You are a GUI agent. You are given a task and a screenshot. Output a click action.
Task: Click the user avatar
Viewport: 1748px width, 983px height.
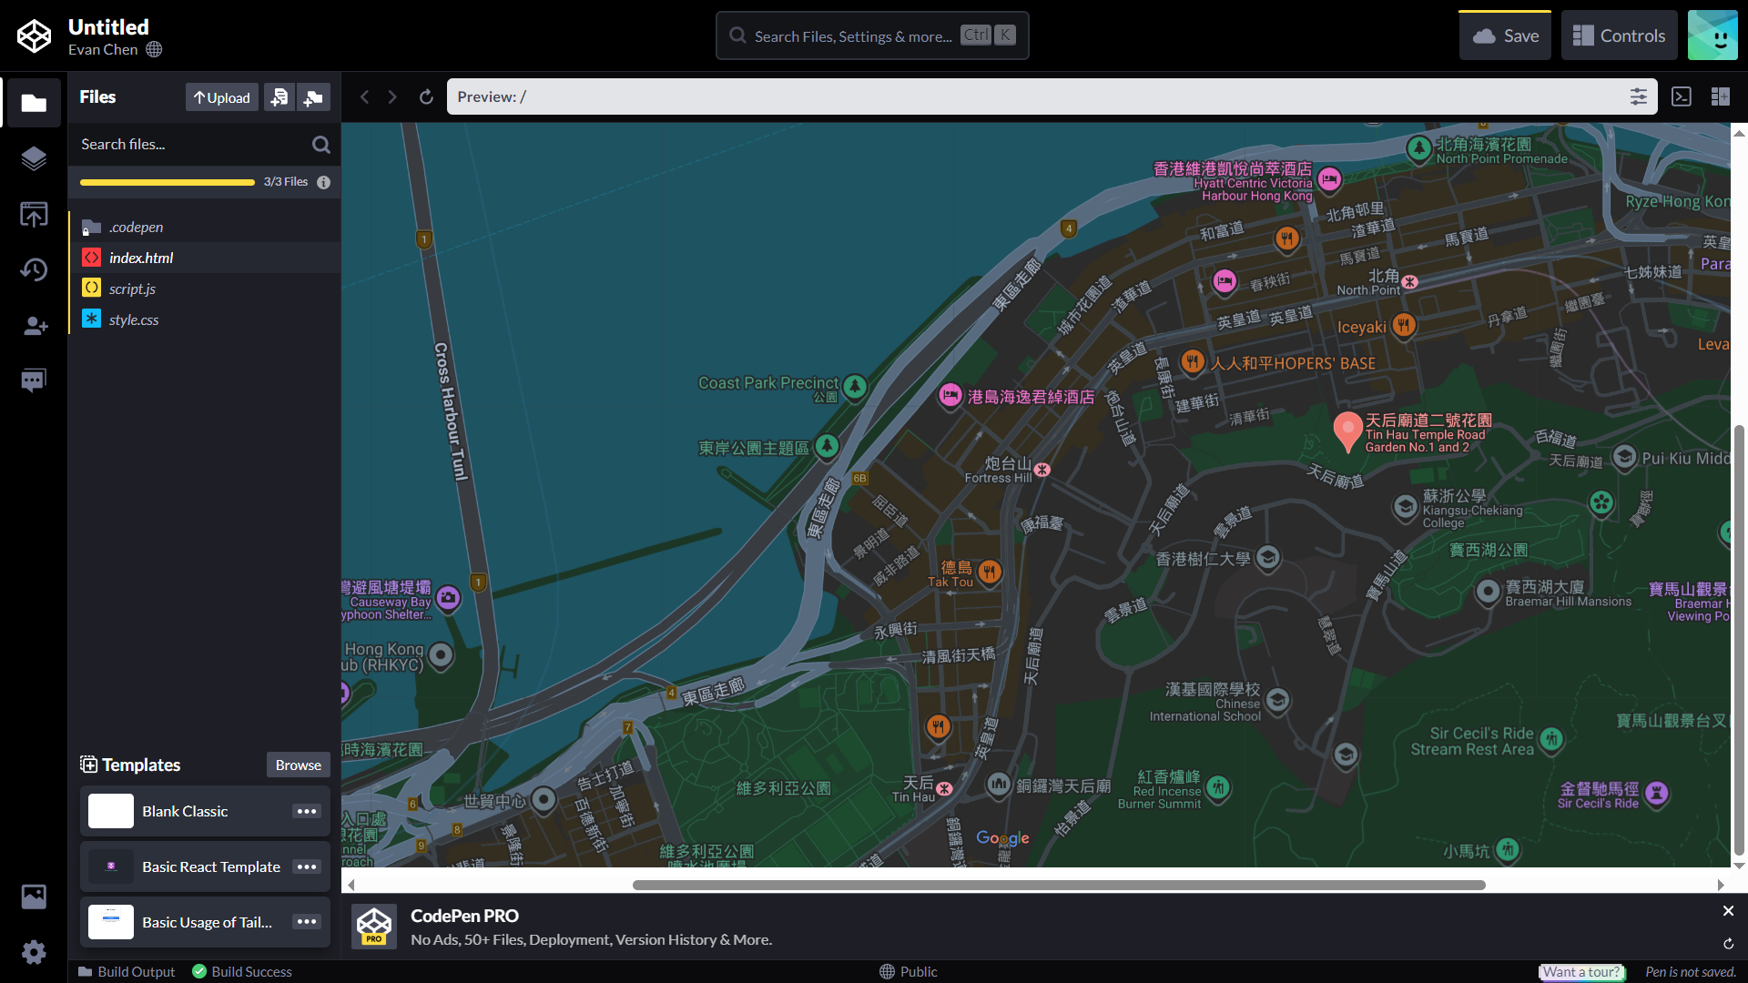point(1712,35)
